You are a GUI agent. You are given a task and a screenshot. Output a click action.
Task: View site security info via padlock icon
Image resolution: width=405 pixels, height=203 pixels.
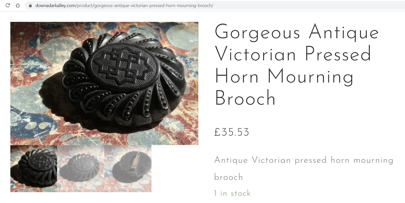(31, 6)
